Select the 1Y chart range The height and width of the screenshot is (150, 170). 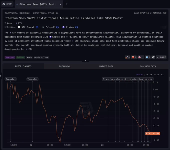click(158, 75)
